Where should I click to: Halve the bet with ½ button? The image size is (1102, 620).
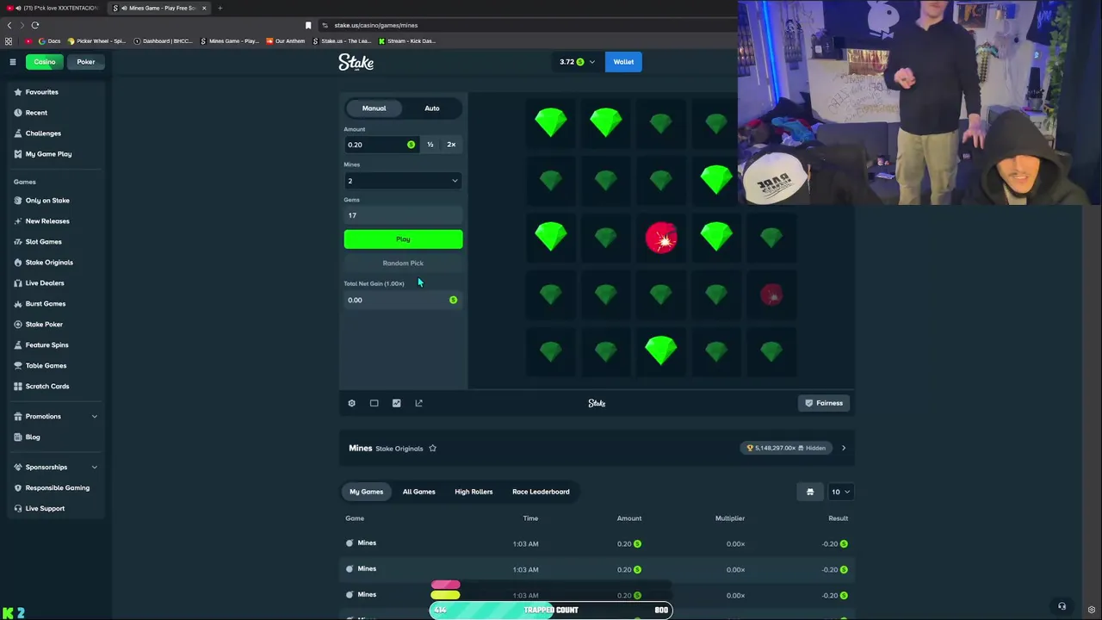pyautogui.click(x=430, y=145)
